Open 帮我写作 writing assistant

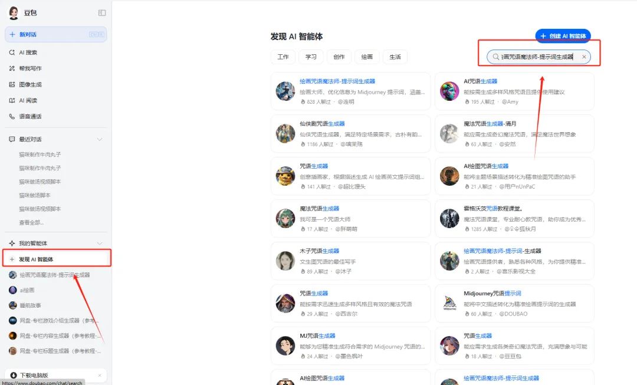tap(55, 68)
